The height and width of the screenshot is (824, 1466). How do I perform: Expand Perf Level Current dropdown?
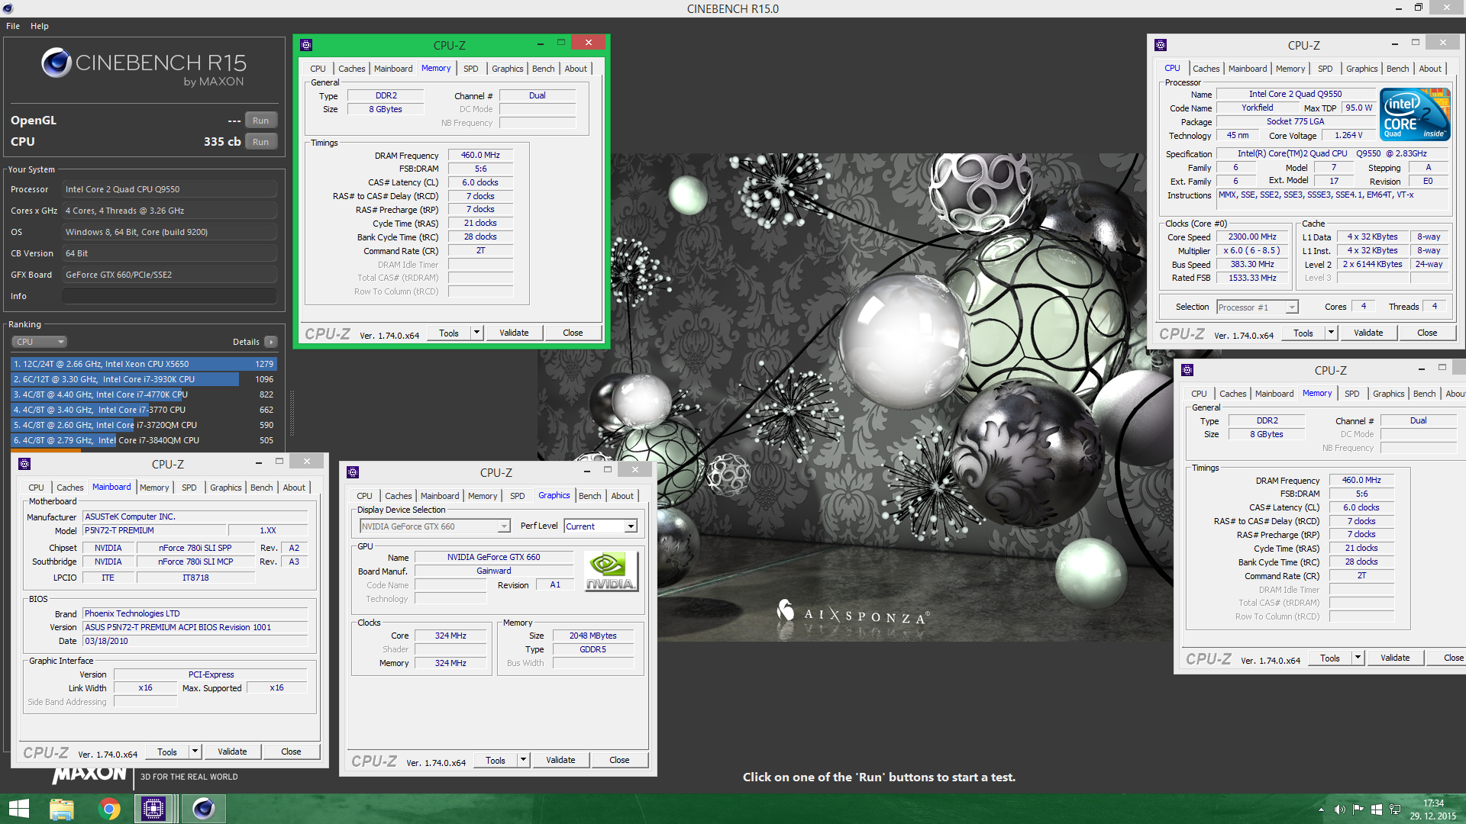tap(601, 526)
